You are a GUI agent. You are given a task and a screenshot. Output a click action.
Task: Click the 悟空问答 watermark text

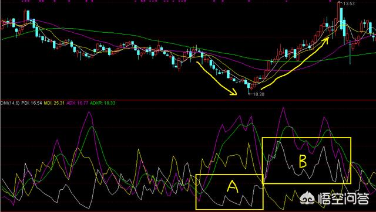click(x=343, y=199)
